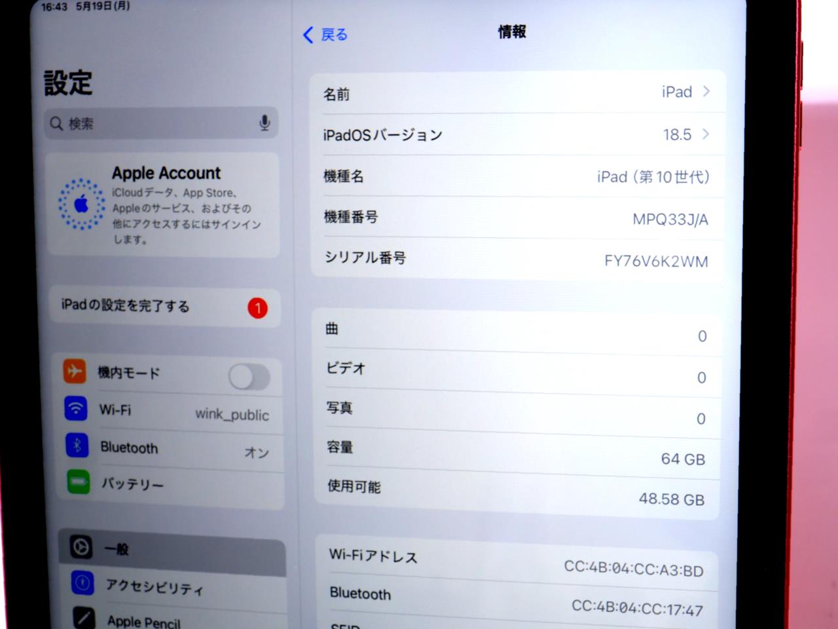Tap the 検索 search field
838x629 pixels.
(x=162, y=123)
